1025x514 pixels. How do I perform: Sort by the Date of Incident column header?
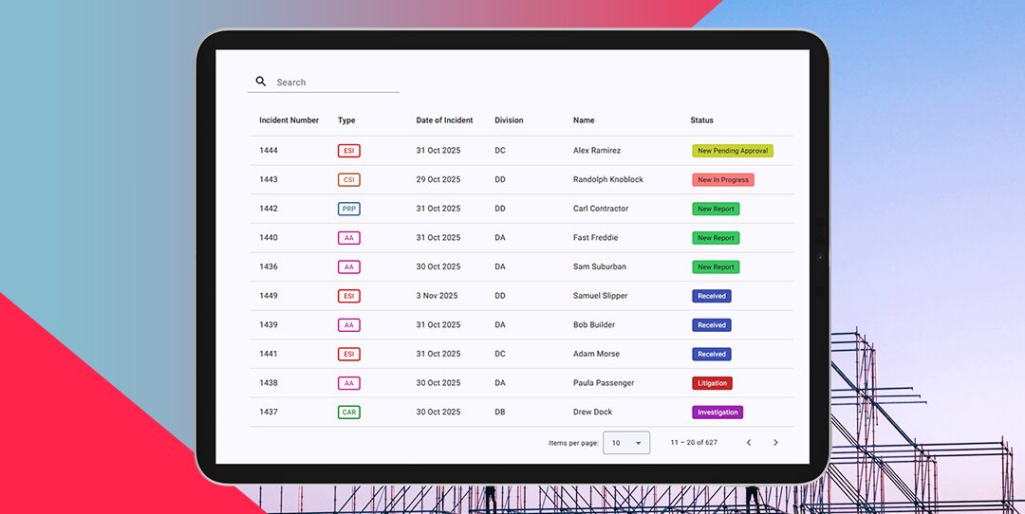444,120
